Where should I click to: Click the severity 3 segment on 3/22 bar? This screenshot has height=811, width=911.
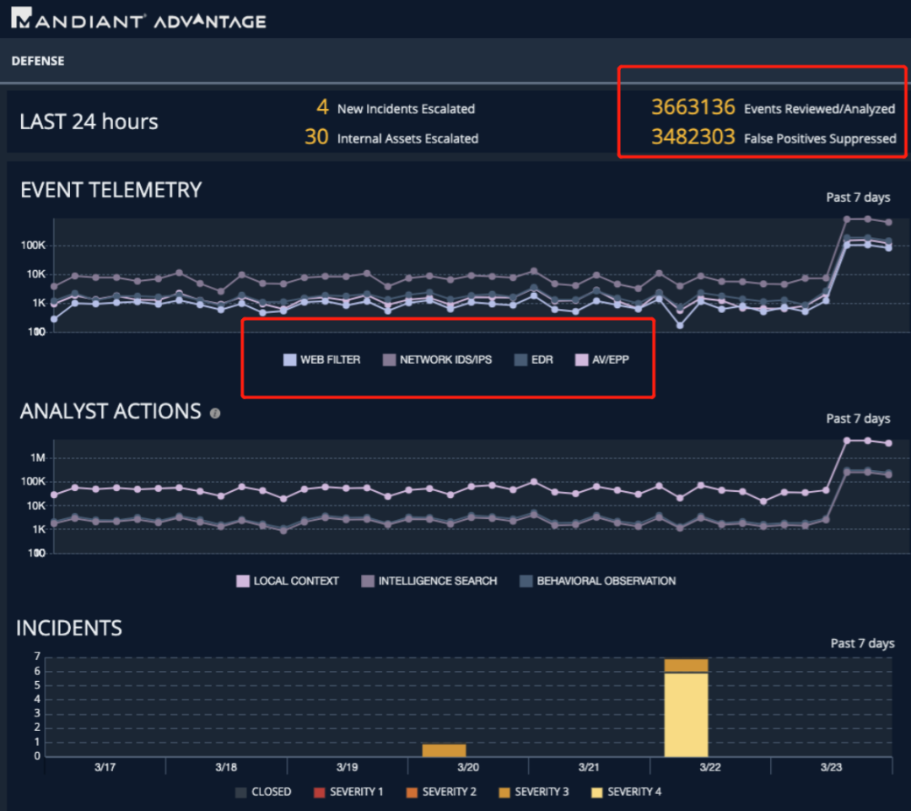tap(686, 666)
